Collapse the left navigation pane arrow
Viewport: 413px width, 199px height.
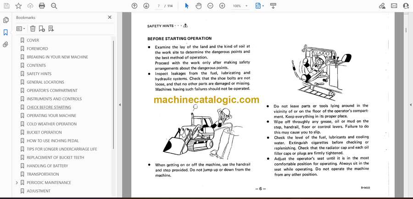pos(120,105)
